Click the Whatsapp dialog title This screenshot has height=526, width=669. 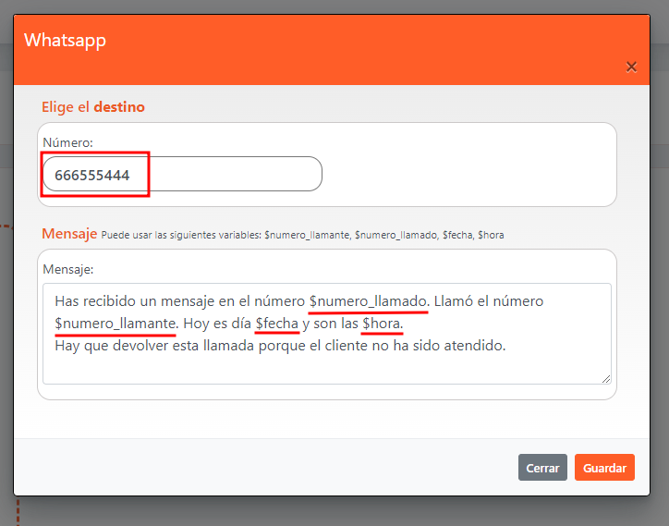[x=65, y=41]
